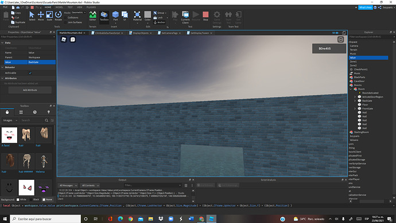Expand ActivateDoorRegion in Explorer
The image size is (396, 223).
(x=355, y=97)
